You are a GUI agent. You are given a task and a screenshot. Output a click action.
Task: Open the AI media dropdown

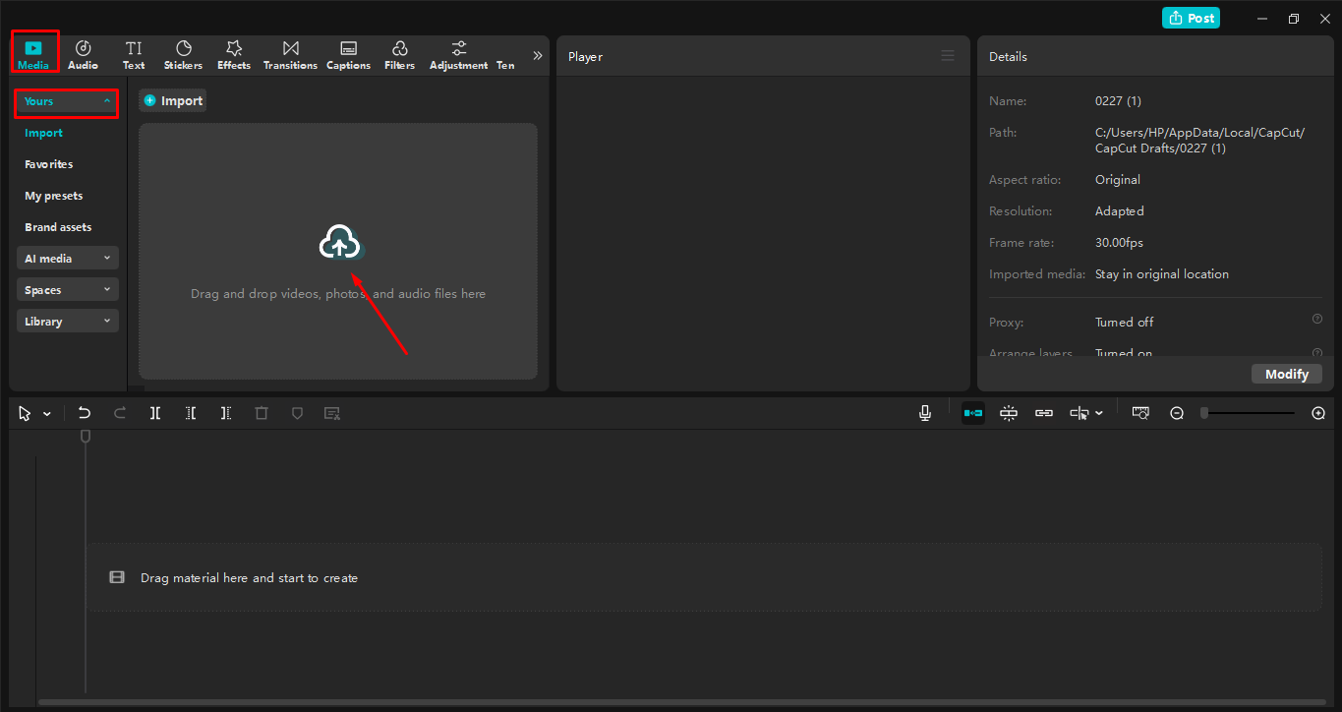tap(67, 258)
